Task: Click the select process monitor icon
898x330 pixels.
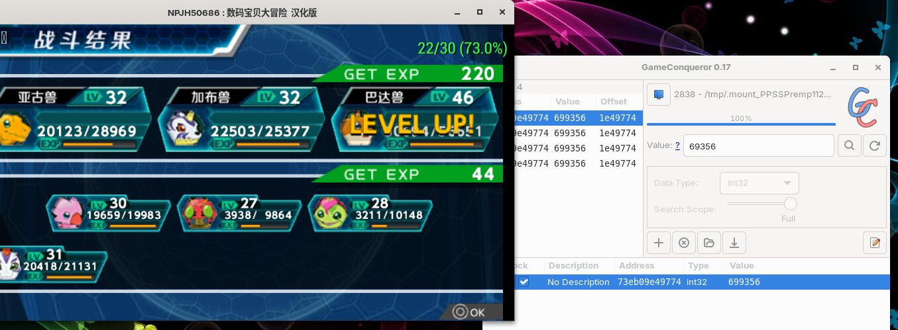Action: [x=659, y=95]
